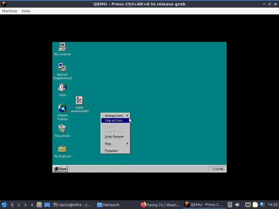
Task: Select the Internet Explorer desktop icon
Action: 62,112
